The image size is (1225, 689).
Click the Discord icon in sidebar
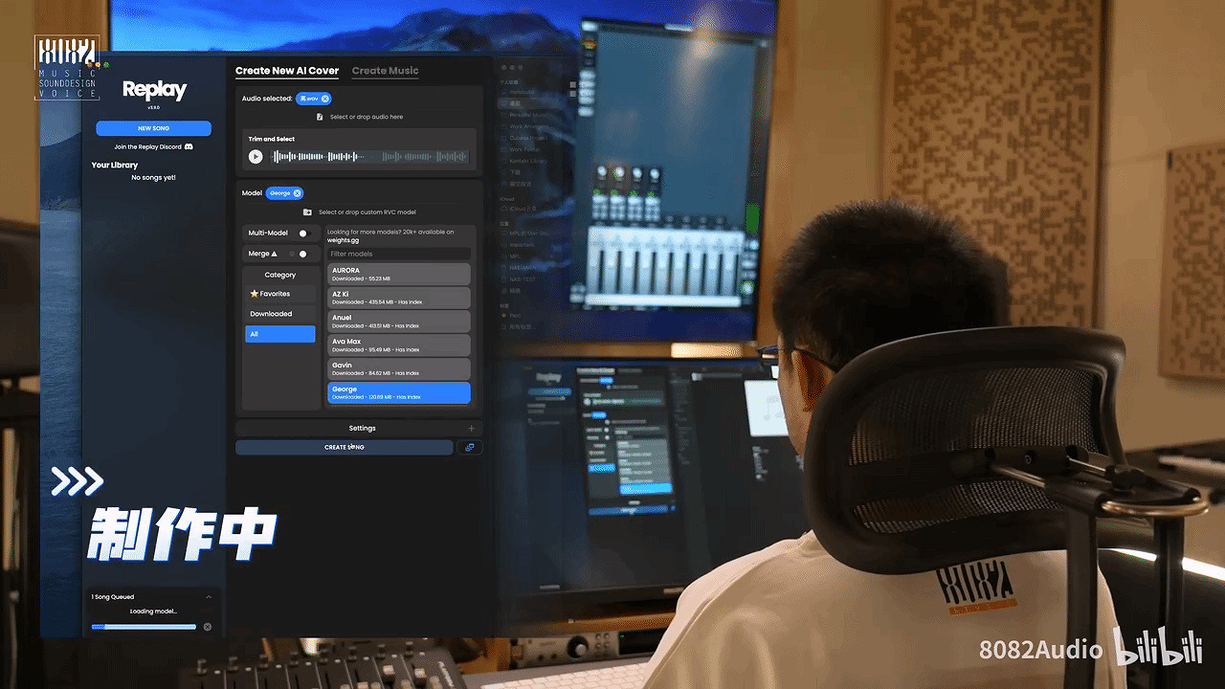coord(189,146)
